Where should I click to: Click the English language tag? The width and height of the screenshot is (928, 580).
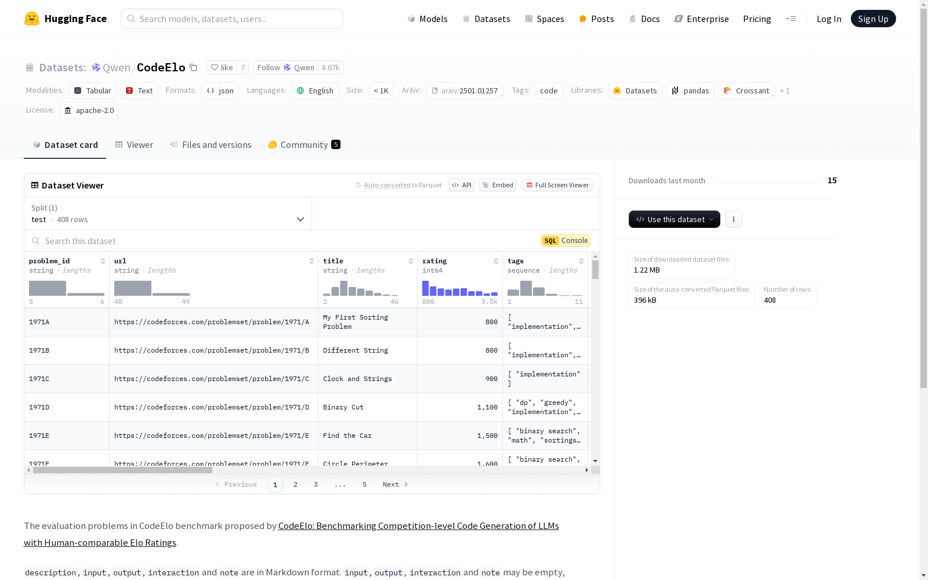click(315, 90)
